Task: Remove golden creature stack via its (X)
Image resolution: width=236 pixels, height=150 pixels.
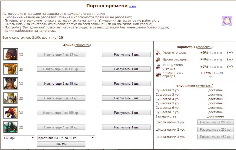Action: pyautogui.click(x=21, y=69)
